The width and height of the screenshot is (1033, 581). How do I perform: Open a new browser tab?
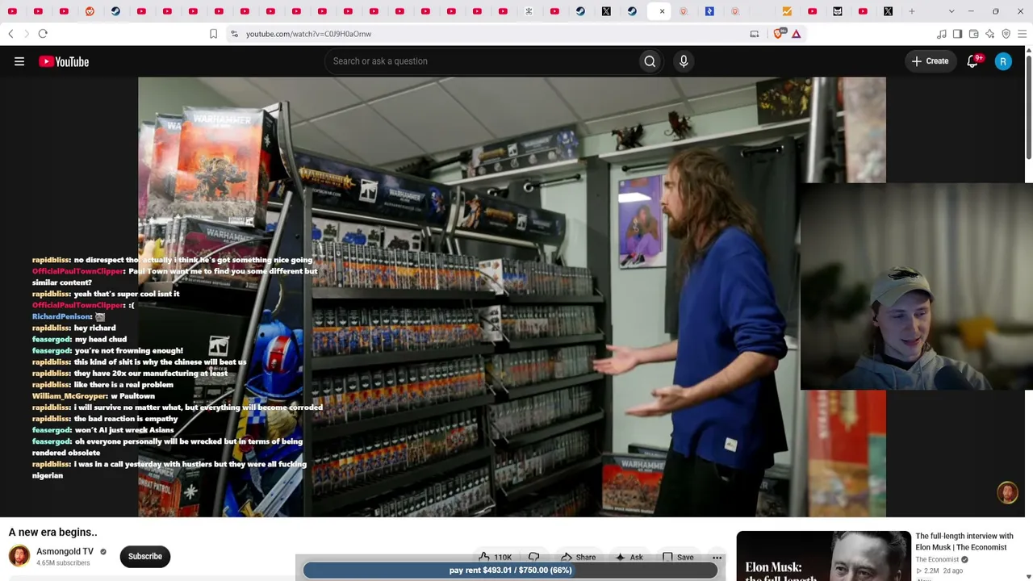tap(912, 11)
